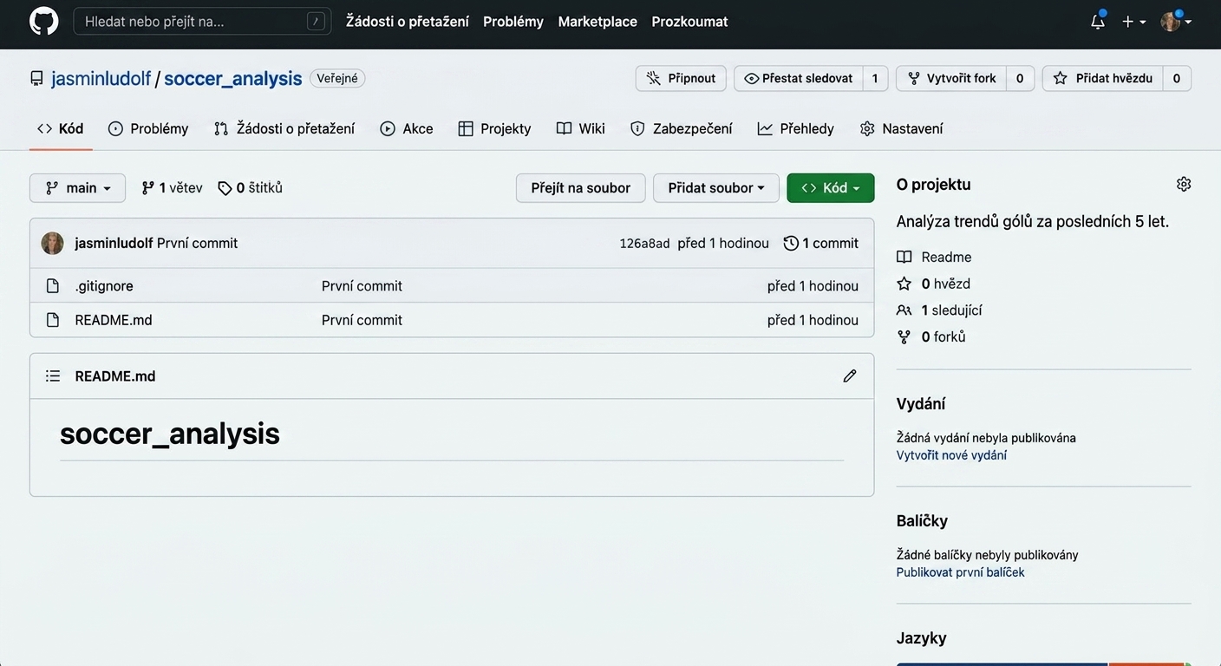
Task: Star the repo with 'Přidat hvězdu'
Action: click(1103, 78)
